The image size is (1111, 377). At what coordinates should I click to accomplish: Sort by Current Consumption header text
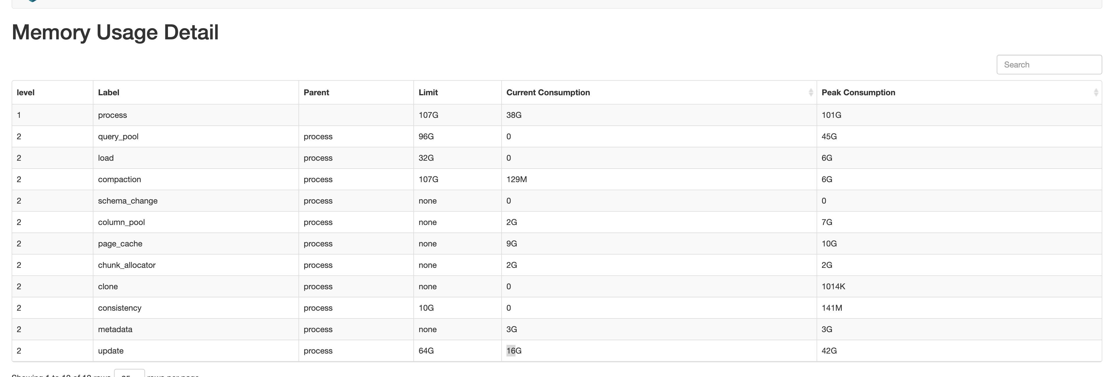point(548,93)
